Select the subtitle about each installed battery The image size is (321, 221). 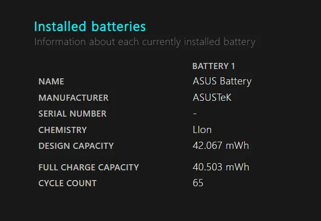tap(144, 42)
